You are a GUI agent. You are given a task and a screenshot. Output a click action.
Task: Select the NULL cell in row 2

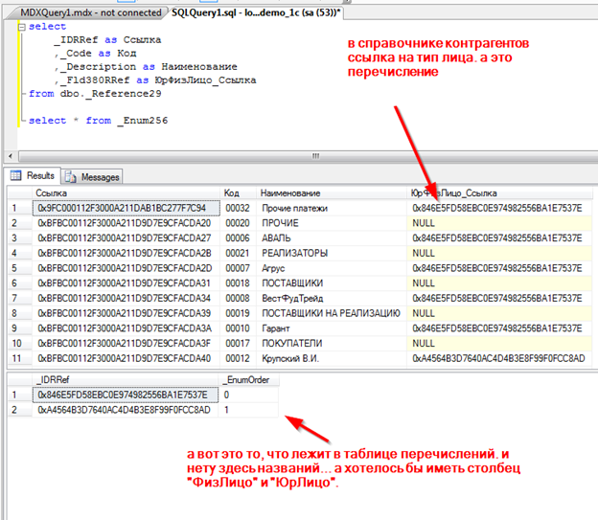tap(499, 223)
